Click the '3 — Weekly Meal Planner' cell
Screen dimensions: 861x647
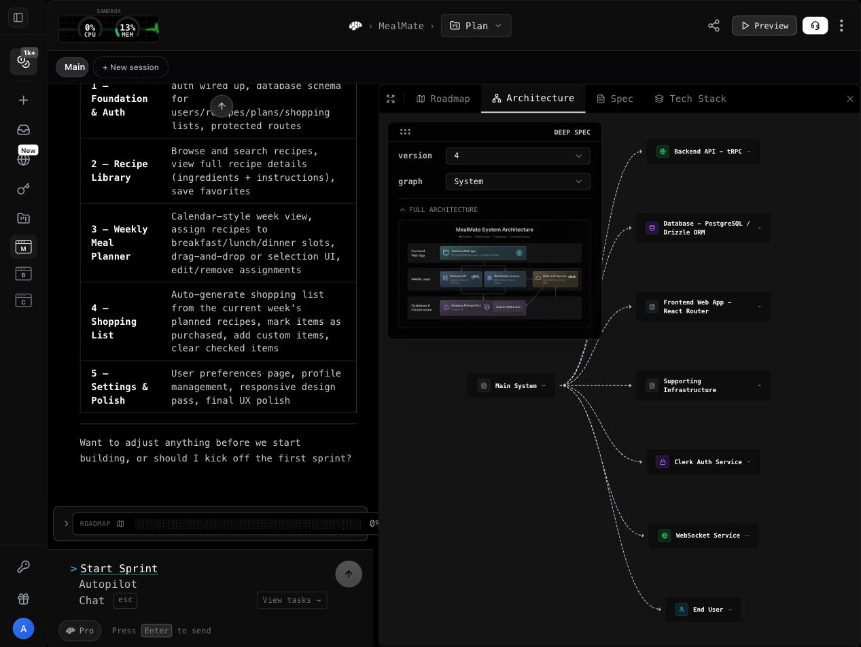[120, 243]
